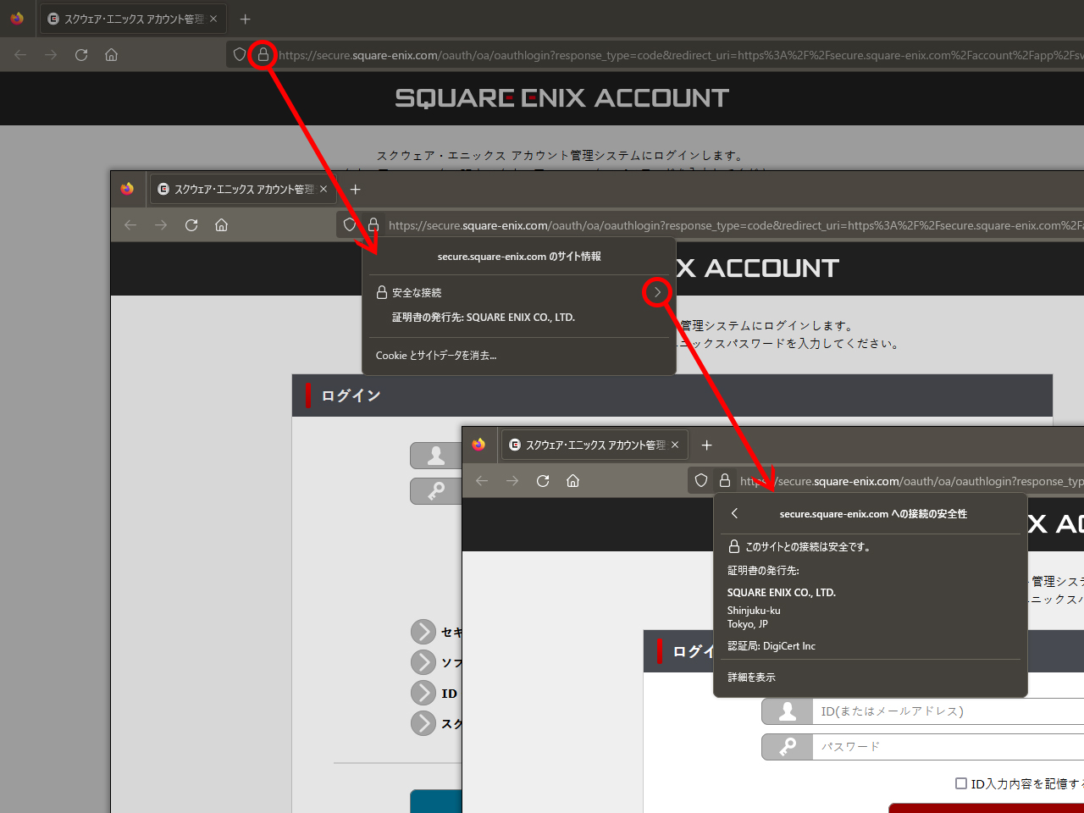The height and width of the screenshot is (813, 1084).
Task: Click the shield icon in the back window's address bar
Action: [x=240, y=55]
